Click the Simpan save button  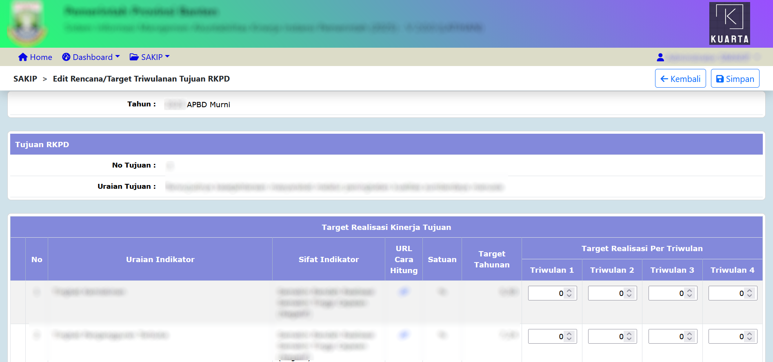(x=735, y=79)
